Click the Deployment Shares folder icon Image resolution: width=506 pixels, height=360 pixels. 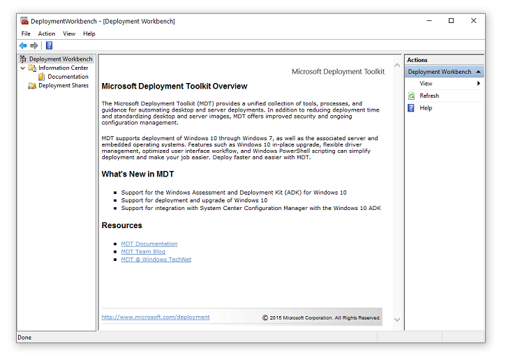(33, 86)
